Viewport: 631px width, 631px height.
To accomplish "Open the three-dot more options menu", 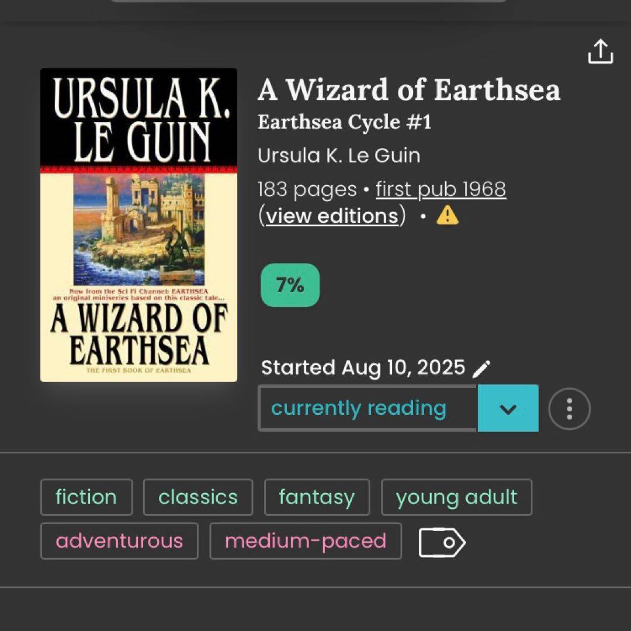I will (x=569, y=408).
